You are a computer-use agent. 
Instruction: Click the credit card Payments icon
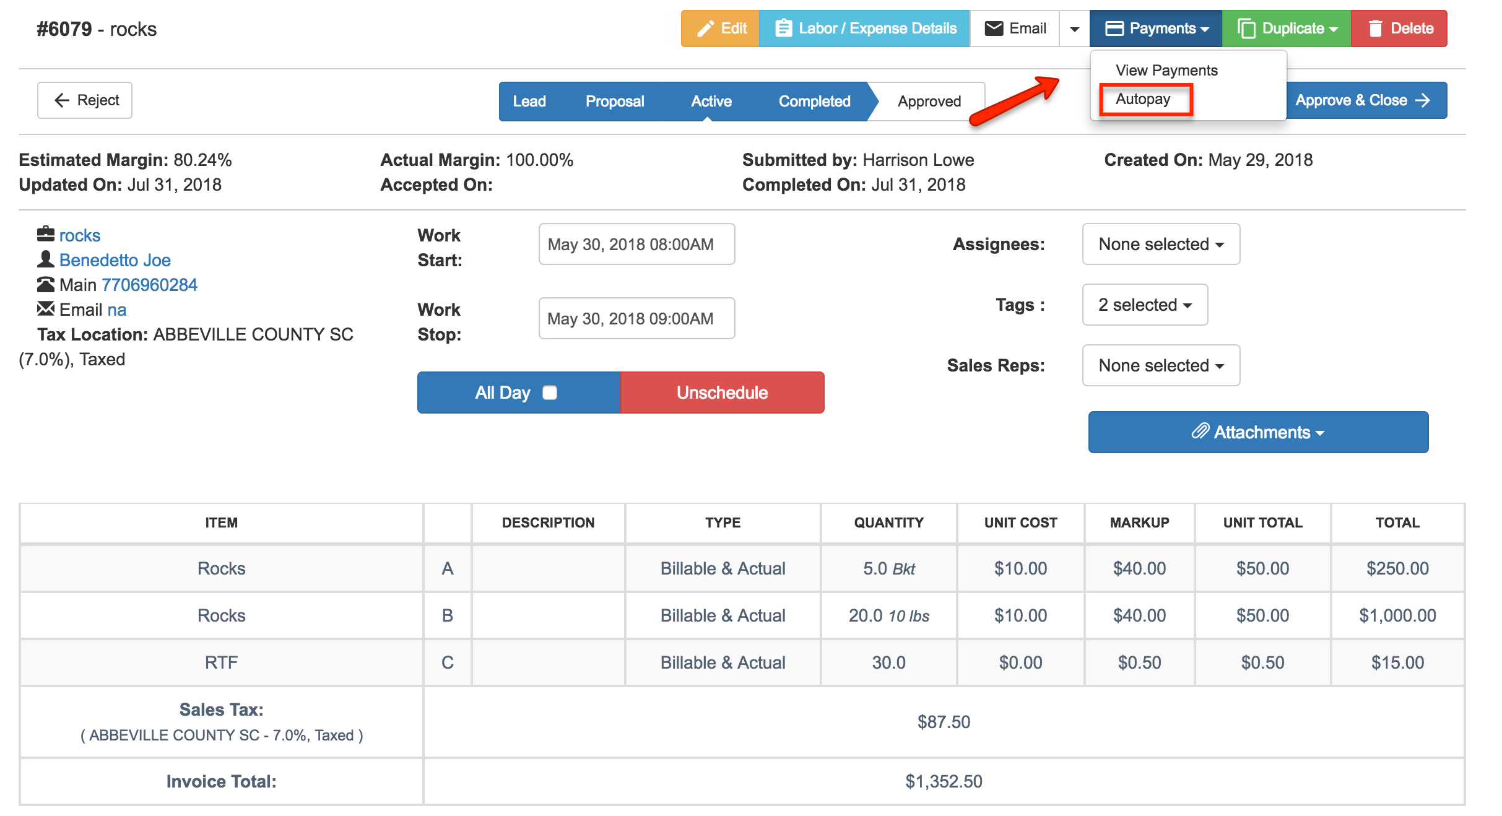(1114, 28)
